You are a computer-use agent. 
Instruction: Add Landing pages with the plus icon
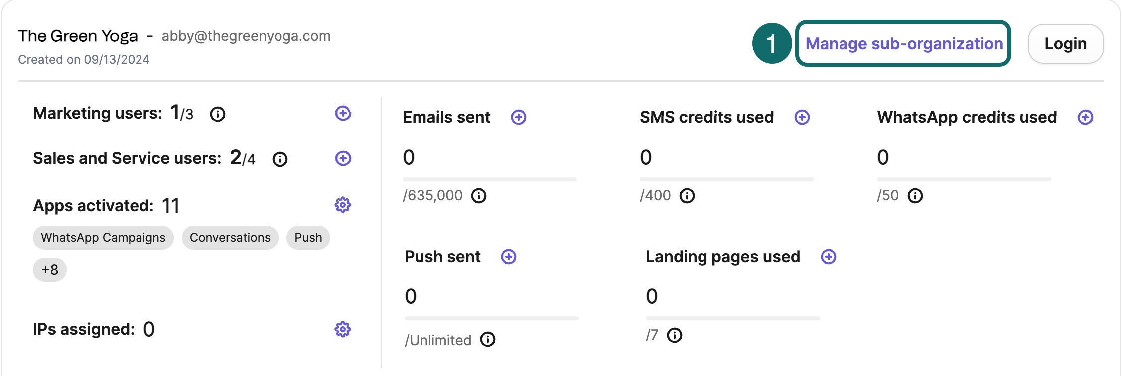click(827, 257)
